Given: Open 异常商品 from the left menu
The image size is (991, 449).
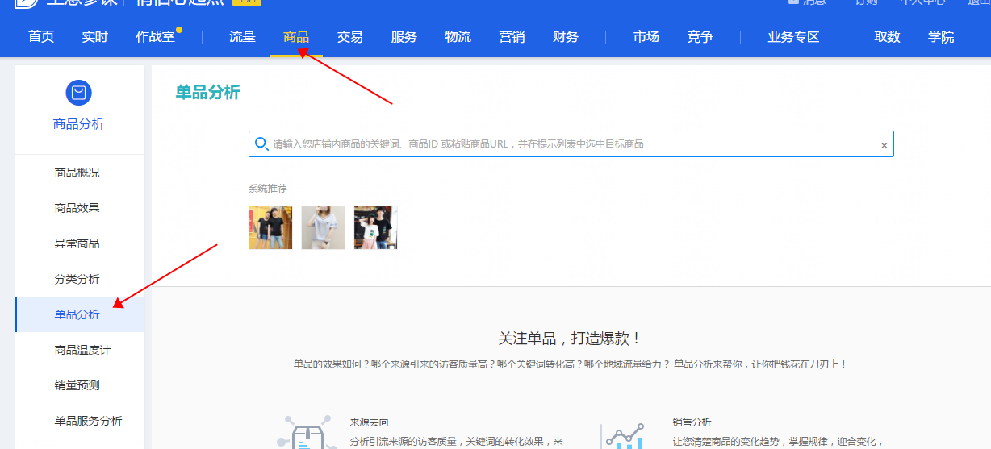Looking at the screenshot, I should tap(77, 243).
